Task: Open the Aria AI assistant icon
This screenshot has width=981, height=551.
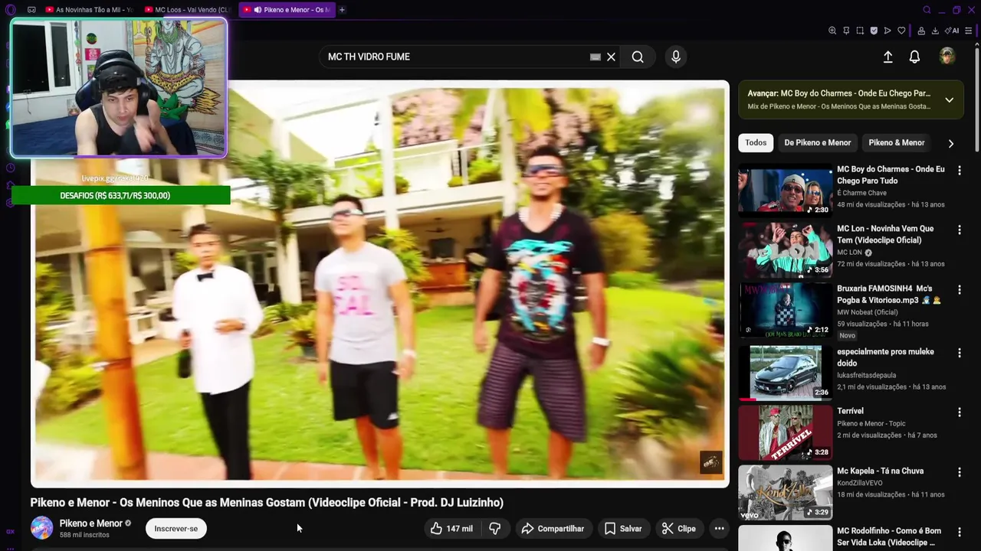Action: [952, 31]
